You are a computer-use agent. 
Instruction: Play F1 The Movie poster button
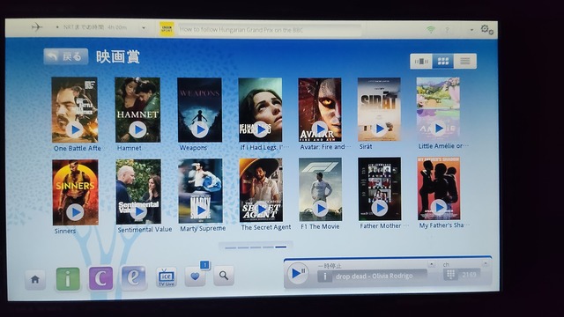[x=320, y=209]
